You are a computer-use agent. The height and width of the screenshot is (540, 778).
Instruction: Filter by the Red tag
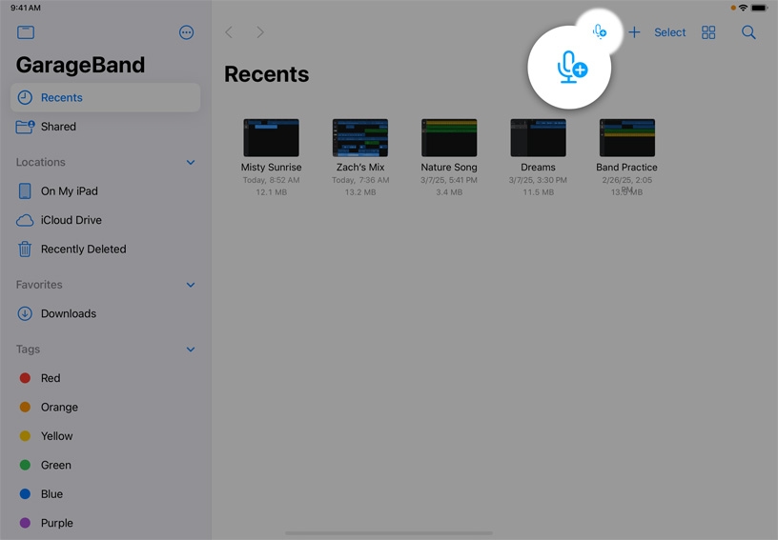pos(50,378)
